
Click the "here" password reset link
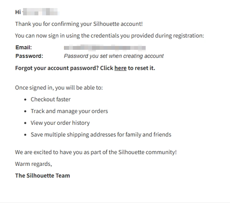[120, 68]
